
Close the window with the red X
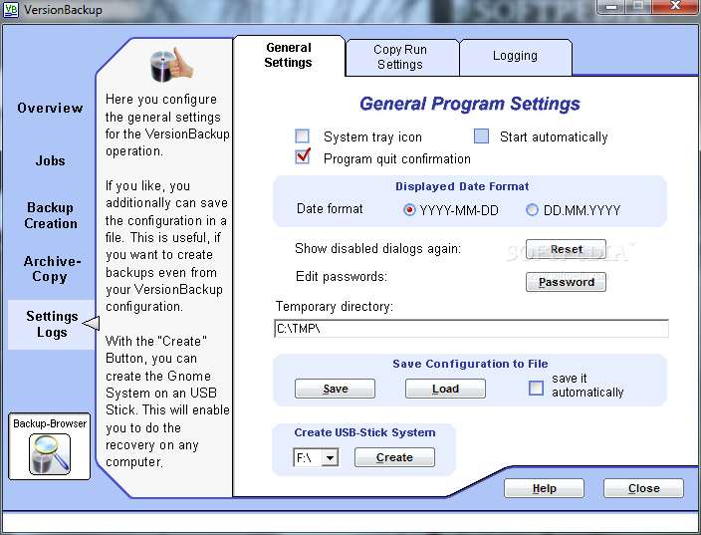675,6
